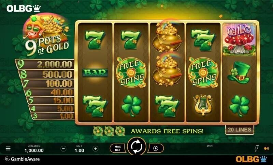273x165 pixels.
Task: Start autoplay with the autoplay button
Action: click(156, 148)
